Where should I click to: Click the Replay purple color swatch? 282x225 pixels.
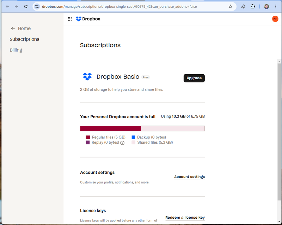(88, 143)
